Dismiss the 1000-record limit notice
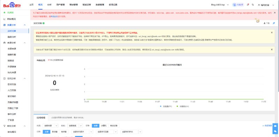Screen dimensions: 279x137 (x=272, y=50)
